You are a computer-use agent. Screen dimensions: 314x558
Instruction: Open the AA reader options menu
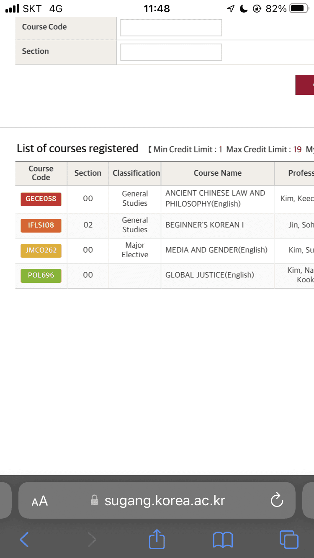pyautogui.click(x=40, y=501)
